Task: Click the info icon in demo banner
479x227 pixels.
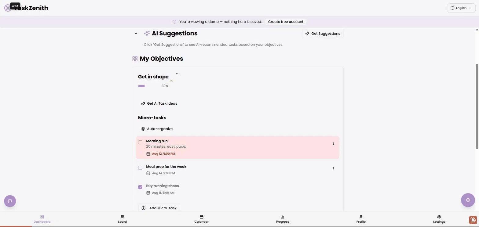Action: tap(174, 22)
